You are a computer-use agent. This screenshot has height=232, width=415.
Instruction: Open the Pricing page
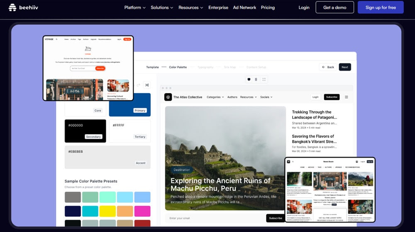(x=268, y=7)
